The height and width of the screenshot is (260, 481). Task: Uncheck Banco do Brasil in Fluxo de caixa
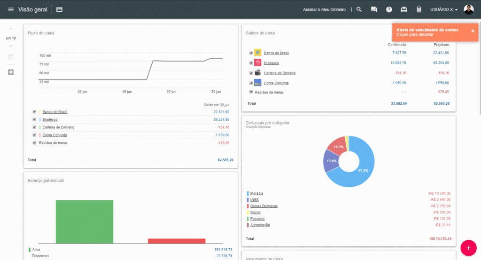(34, 112)
